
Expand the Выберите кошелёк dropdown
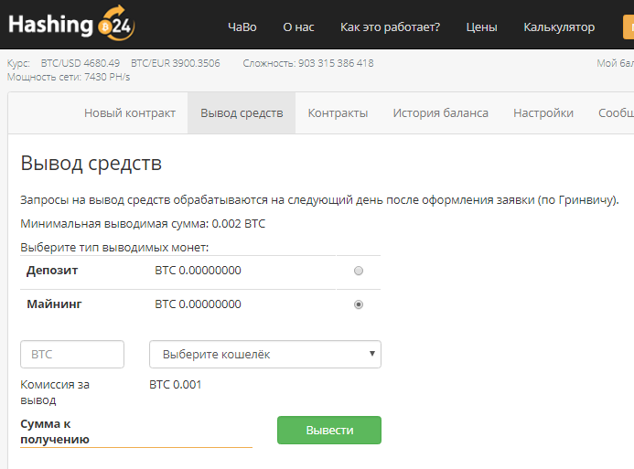264,354
